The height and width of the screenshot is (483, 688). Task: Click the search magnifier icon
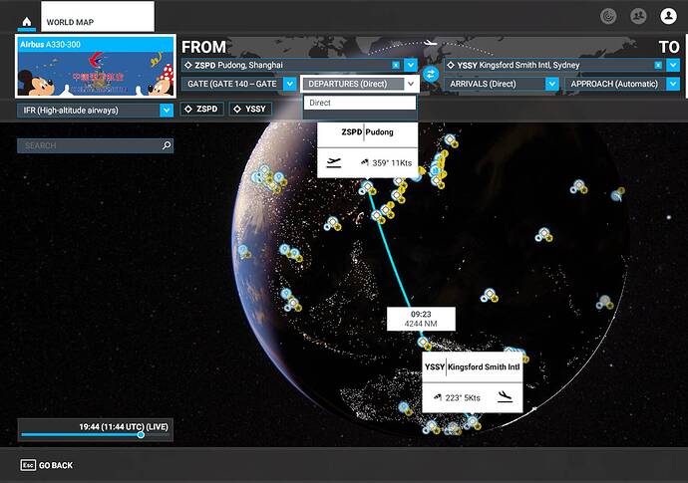[x=167, y=145]
